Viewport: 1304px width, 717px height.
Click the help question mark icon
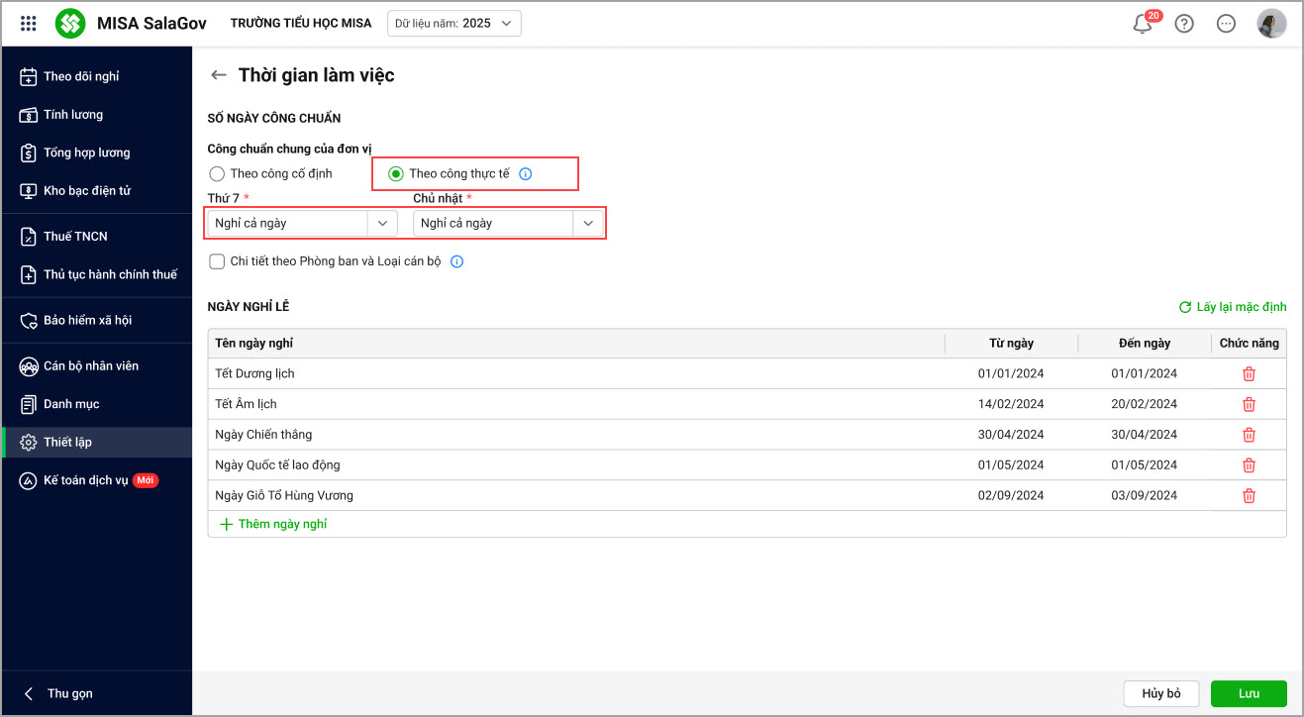click(x=1184, y=24)
